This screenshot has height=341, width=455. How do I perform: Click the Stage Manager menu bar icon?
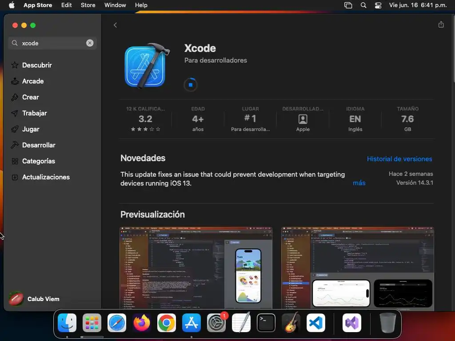click(x=348, y=5)
